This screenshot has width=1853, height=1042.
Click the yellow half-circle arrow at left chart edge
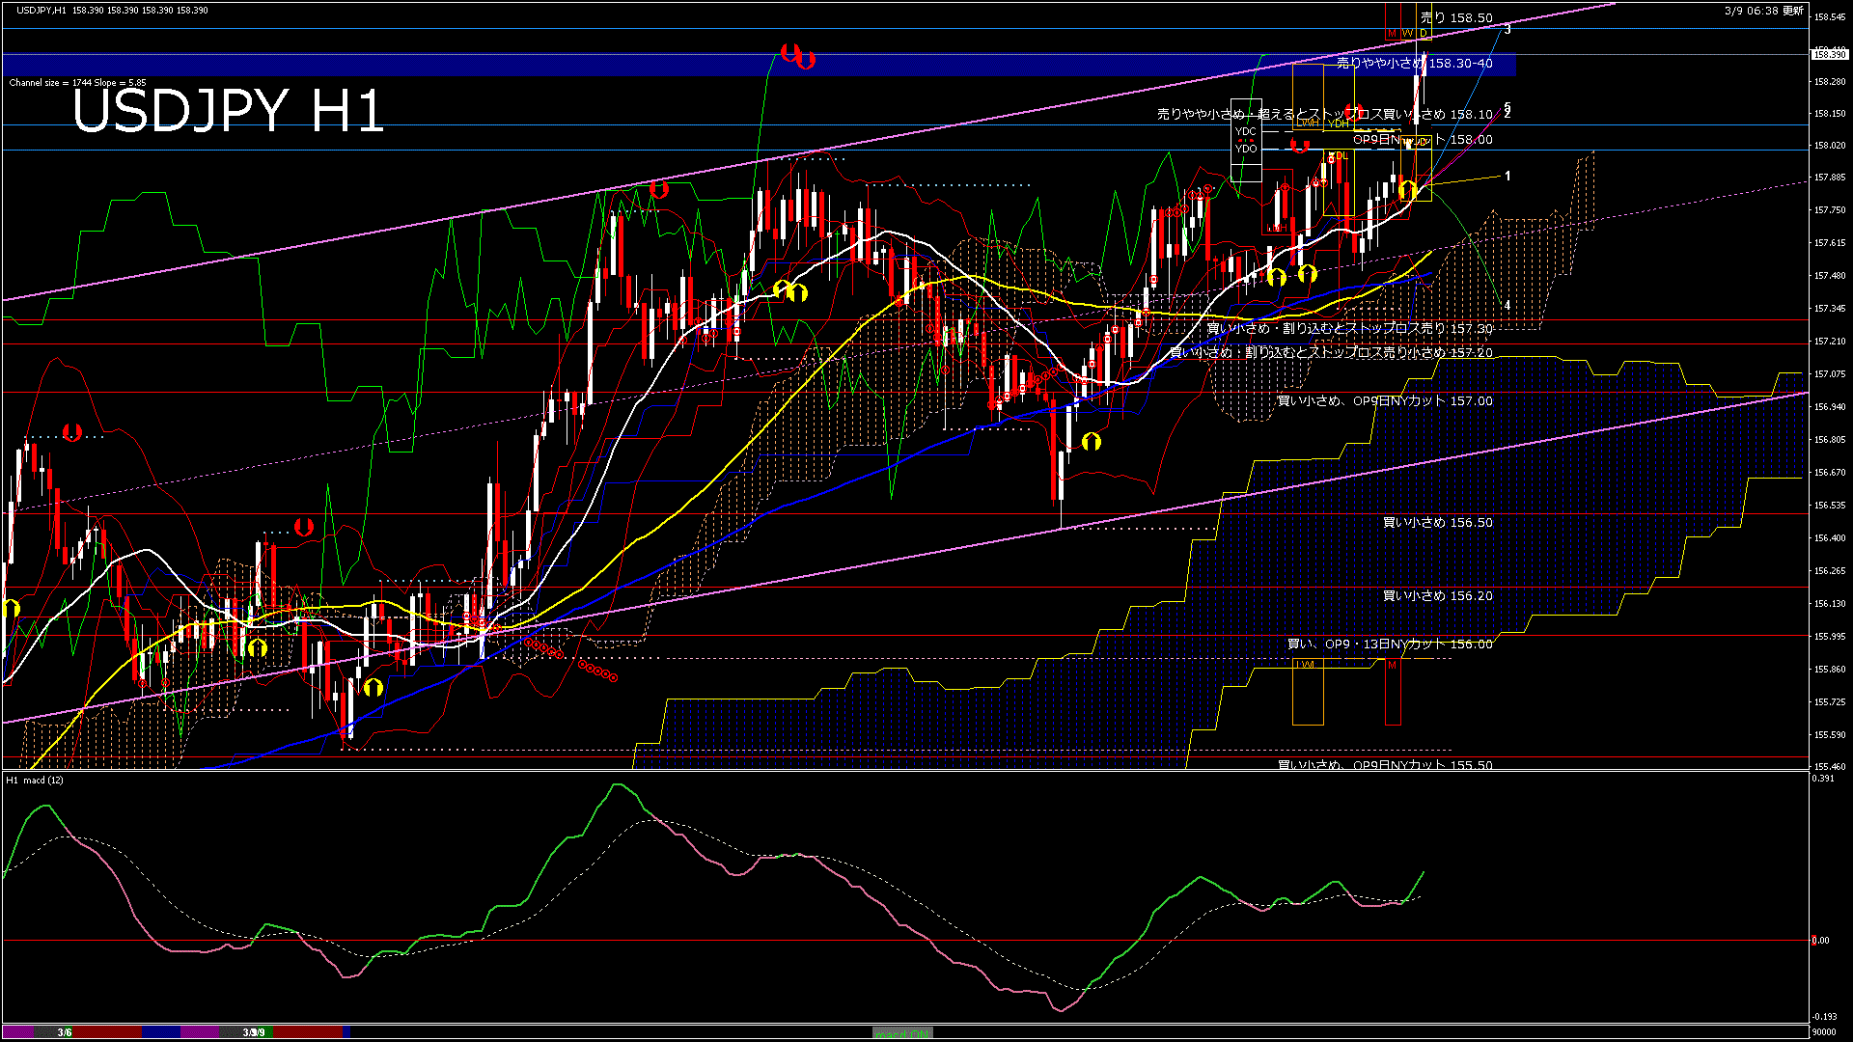(11, 609)
